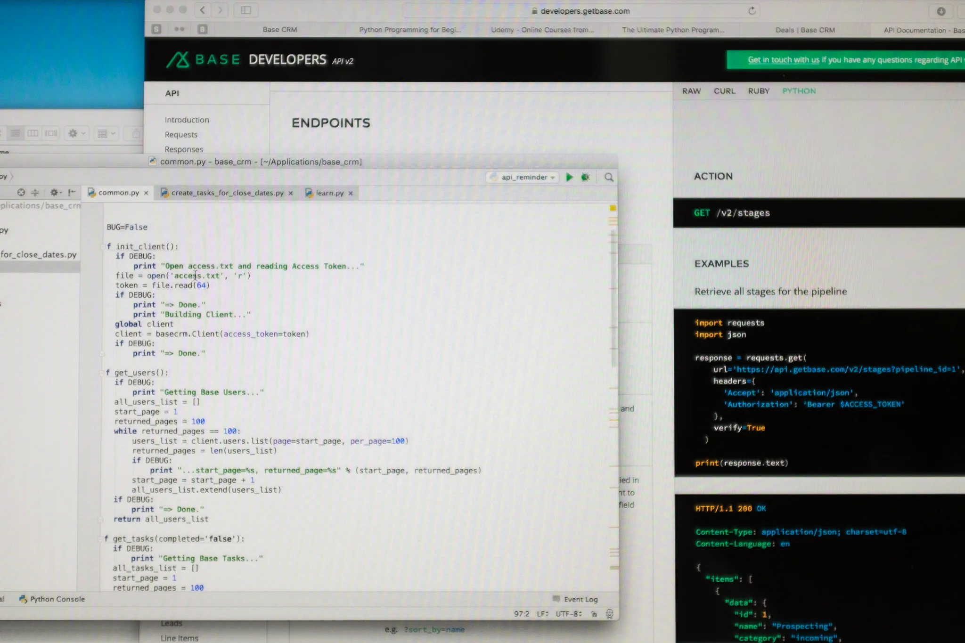Click the collapse all icon in project panel

pos(35,192)
